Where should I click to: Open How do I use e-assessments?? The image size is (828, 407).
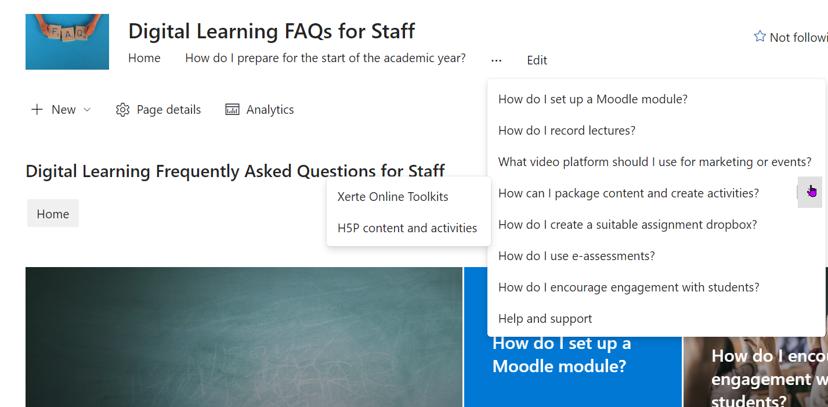click(576, 256)
